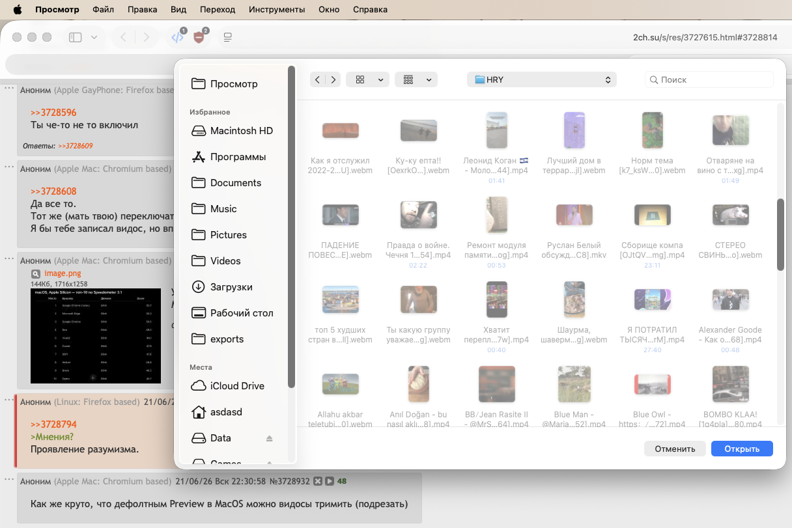Screen dimensions: 792x528
Task: Open the Правка menu
Action: [x=143, y=10]
